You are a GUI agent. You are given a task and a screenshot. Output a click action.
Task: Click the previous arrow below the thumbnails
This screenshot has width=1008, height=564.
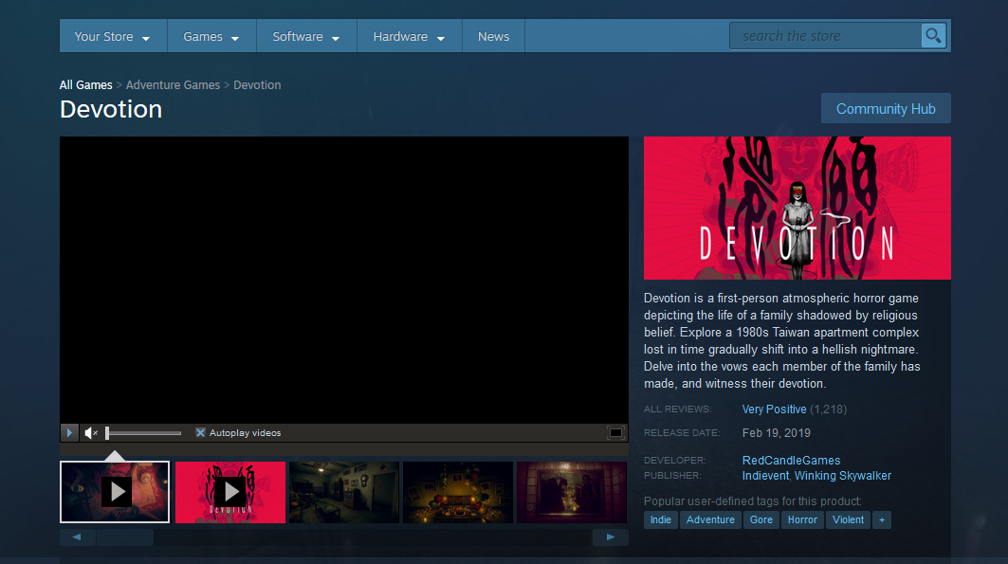click(x=77, y=537)
